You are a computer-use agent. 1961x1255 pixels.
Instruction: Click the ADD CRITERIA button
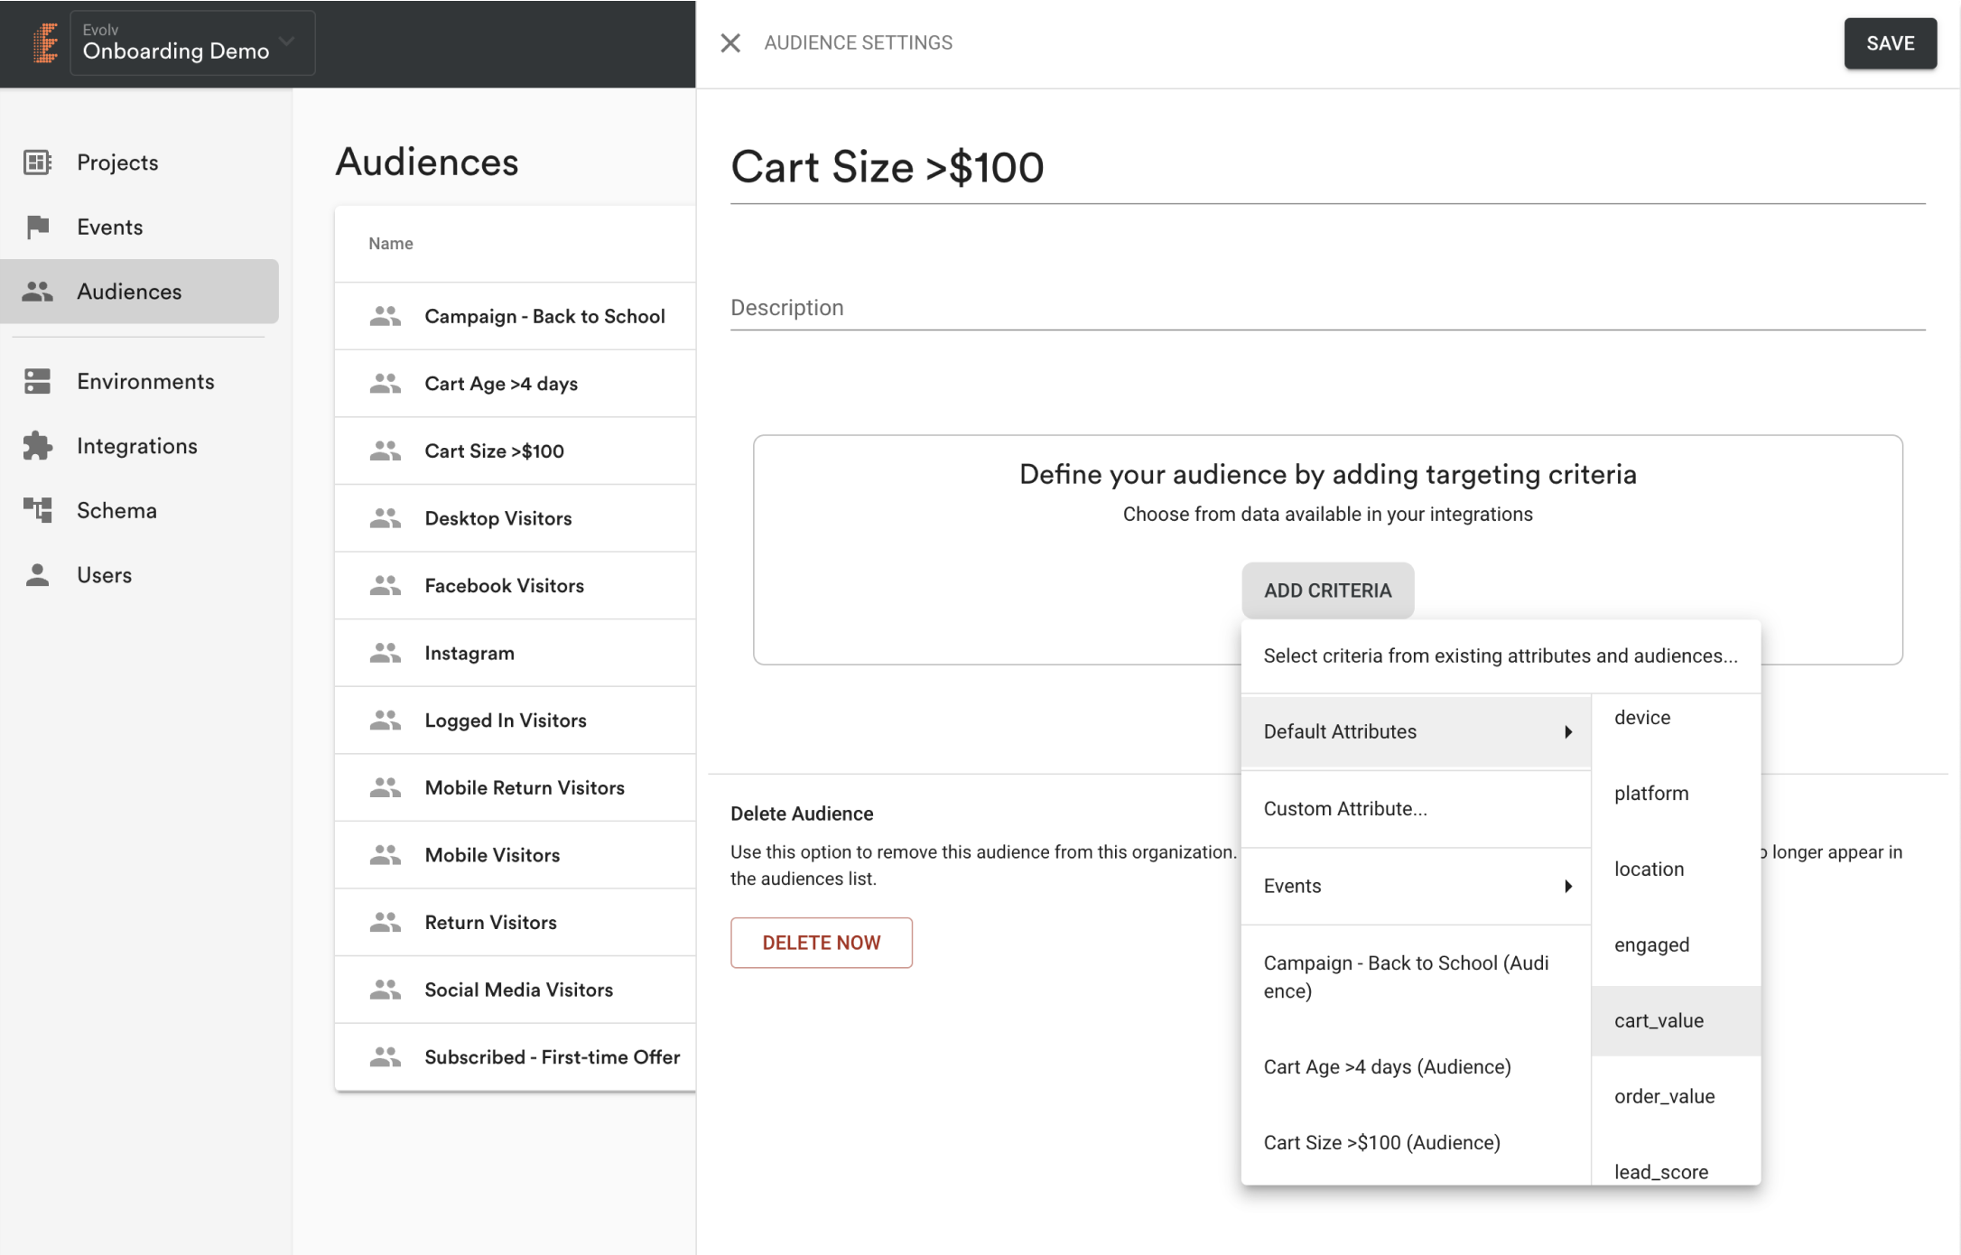(x=1327, y=590)
